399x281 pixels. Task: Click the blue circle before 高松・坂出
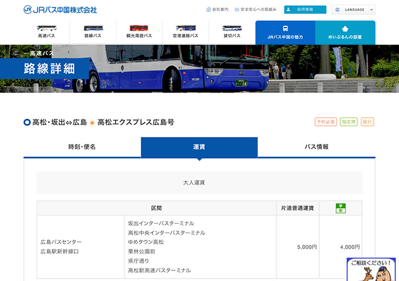tap(27, 122)
